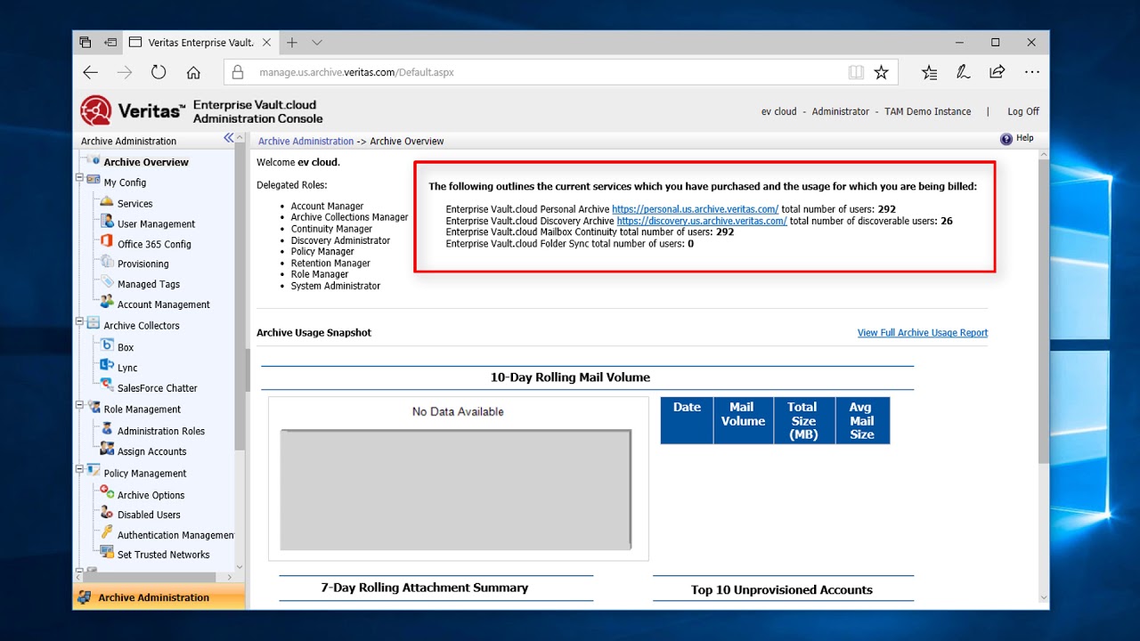1140x641 pixels.
Task: Select the Archive Administration bottom panel tab
Action: pos(159,597)
